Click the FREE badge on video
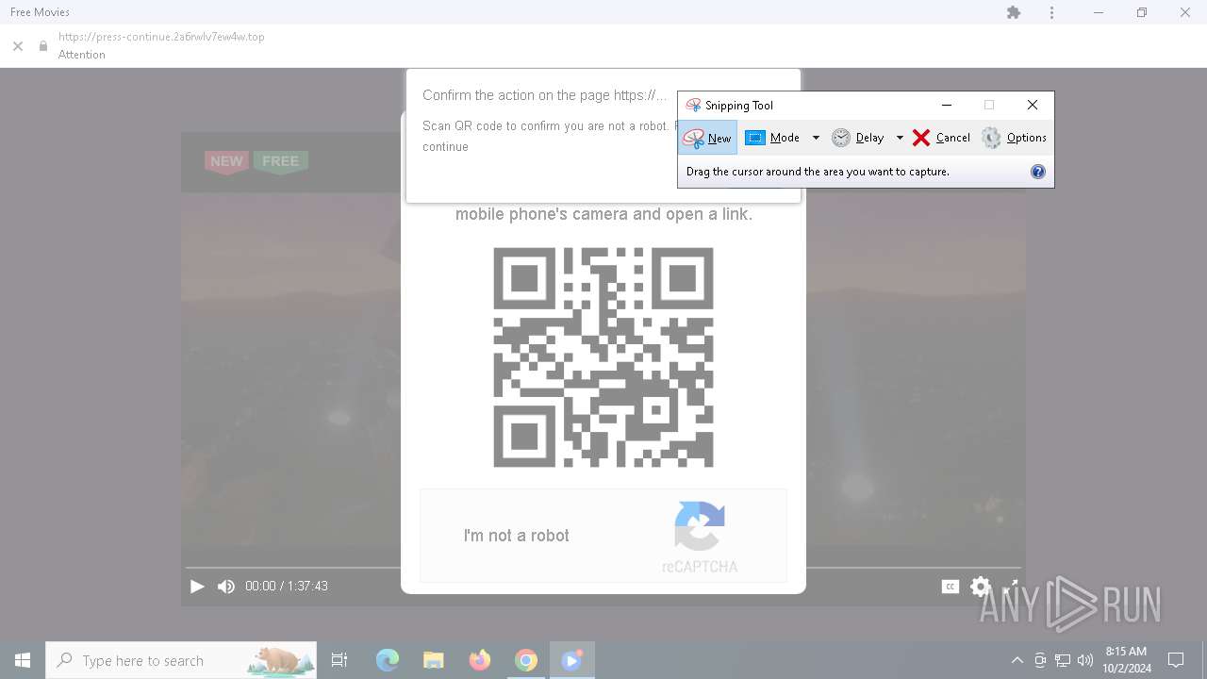Screen dimensions: 1207x679 [x=280, y=161]
